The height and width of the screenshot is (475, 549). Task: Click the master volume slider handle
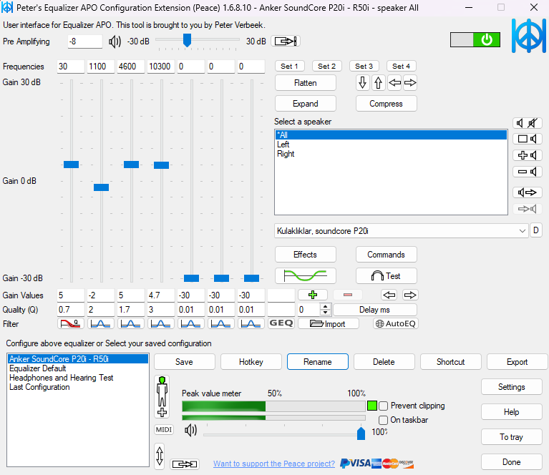pos(361,434)
